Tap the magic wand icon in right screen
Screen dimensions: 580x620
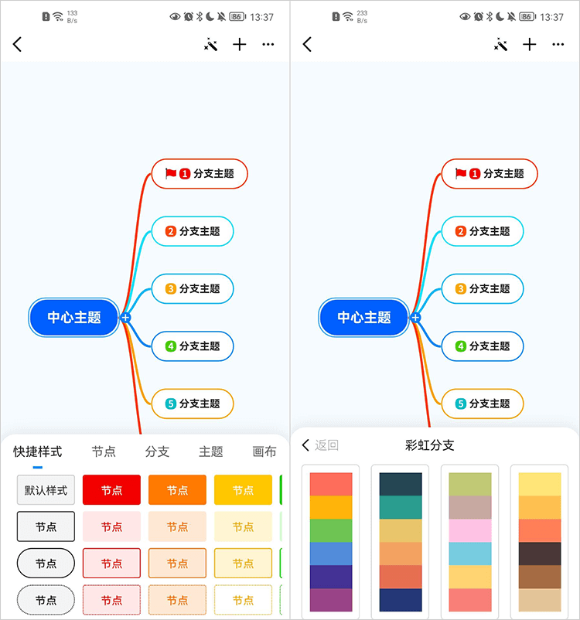[x=500, y=45]
